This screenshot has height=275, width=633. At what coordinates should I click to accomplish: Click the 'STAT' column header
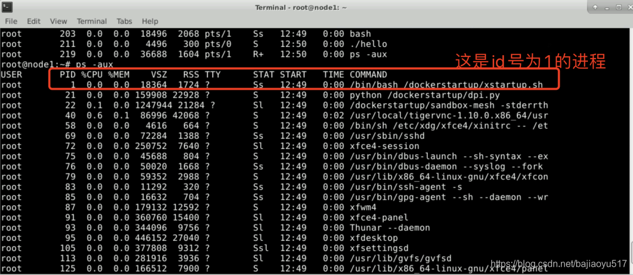pyautogui.click(x=264, y=74)
